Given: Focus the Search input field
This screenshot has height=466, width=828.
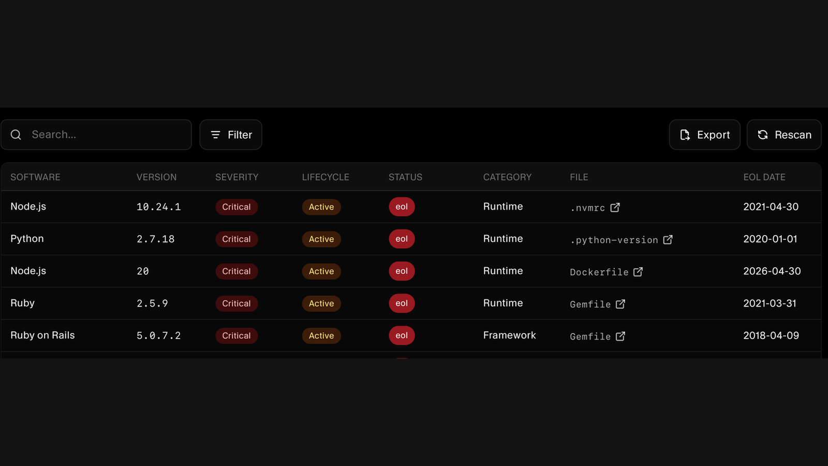Looking at the screenshot, I should [x=96, y=135].
